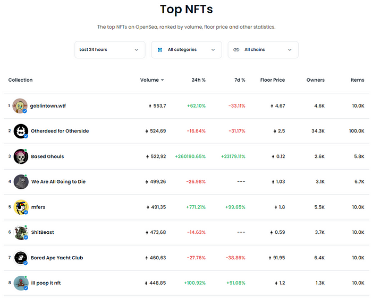Image resolution: width=372 pixels, height=298 pixels.
Task: Click the Volume sort arrow indicator
Action: [x=163, y=80]
